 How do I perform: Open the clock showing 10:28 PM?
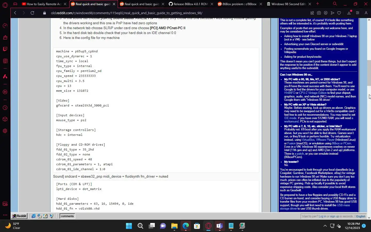pyautogui.click(x=352, y=226)
